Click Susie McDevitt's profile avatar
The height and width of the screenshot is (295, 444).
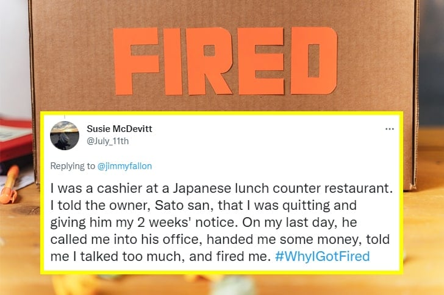point(64,135)
